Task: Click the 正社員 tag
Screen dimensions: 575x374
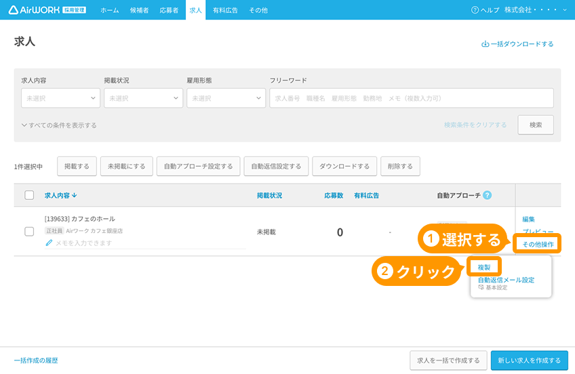Action: pyautogui.click(x=54, y=231)
